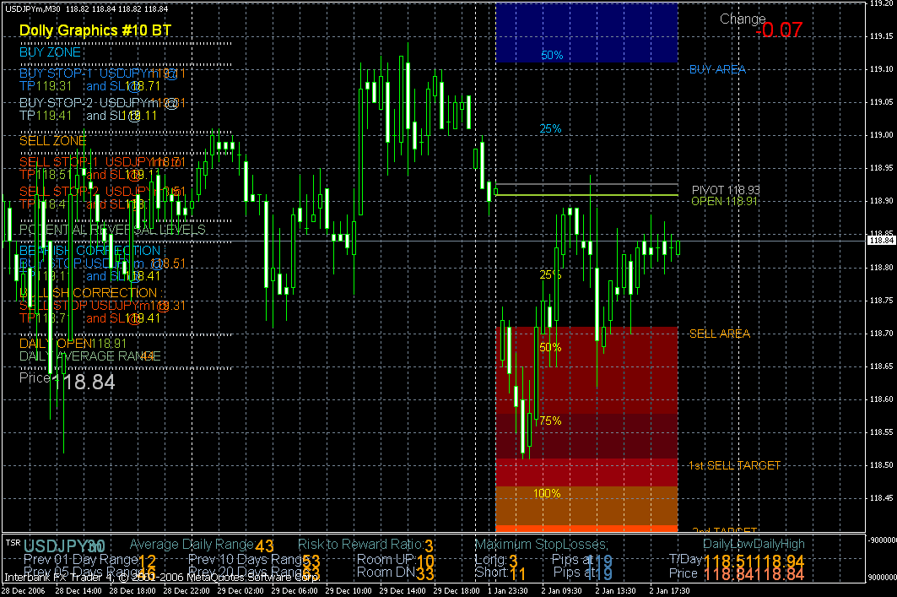This screenshot has height=597, width=897.
Task: Click the Room UP: 10 entry
Action: [395, 561]
